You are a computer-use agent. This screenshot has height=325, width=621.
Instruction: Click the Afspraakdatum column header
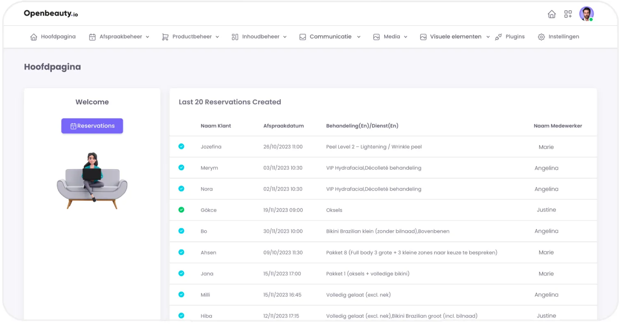284,126
